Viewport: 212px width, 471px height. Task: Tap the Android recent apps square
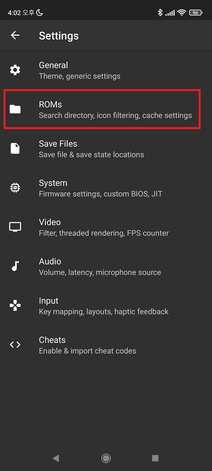click(x=155, y=458)
